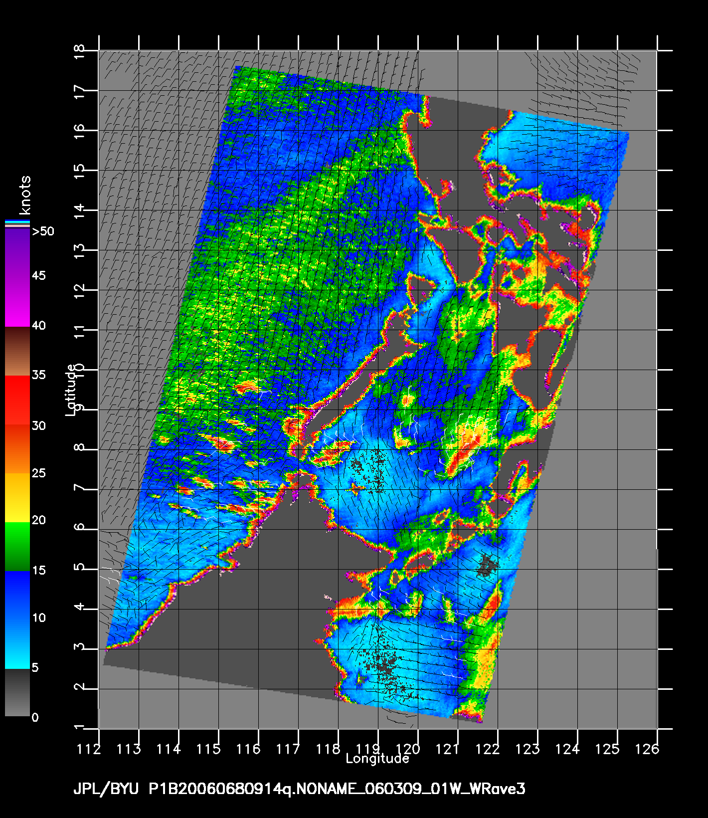Click the longitude tick label '121'
708x818 pixels.
pyautogui.click(x=448, y=748)
